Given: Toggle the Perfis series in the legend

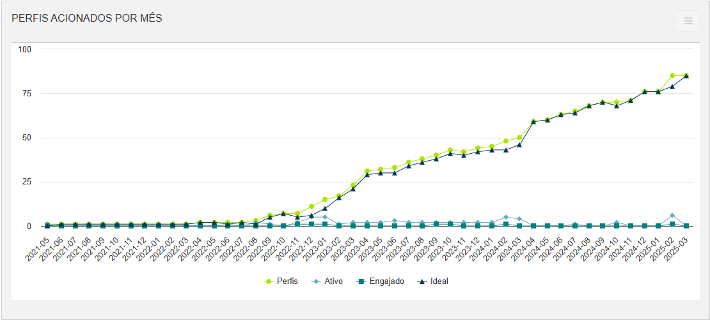Looking at the screenshot, I should click(x=281, y=281).
